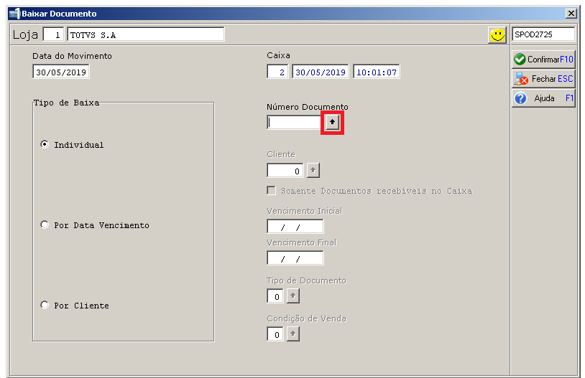
Task: Click the Número Documento label
Action: [308, 107]
